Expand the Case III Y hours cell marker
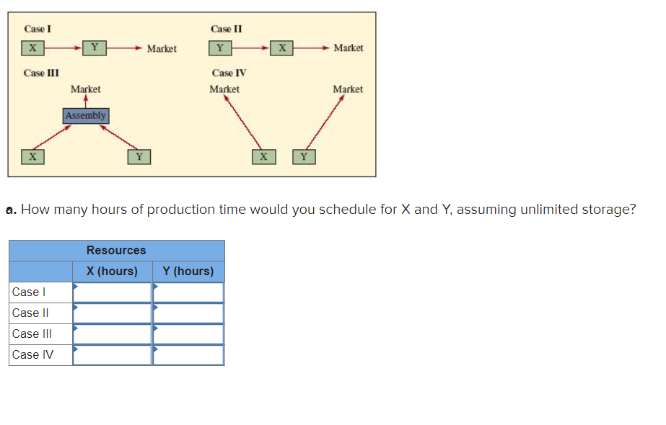 (154, 329)
